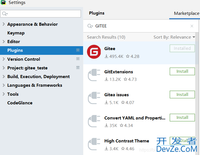200x155 pixels.
Task: Focus the settings search field
Action: (41, 14)
